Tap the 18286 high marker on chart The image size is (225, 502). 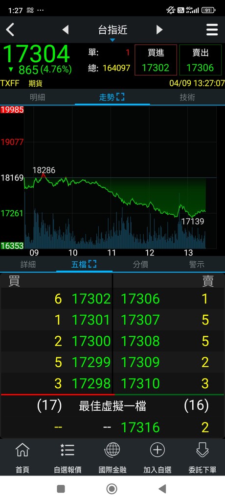44,170
